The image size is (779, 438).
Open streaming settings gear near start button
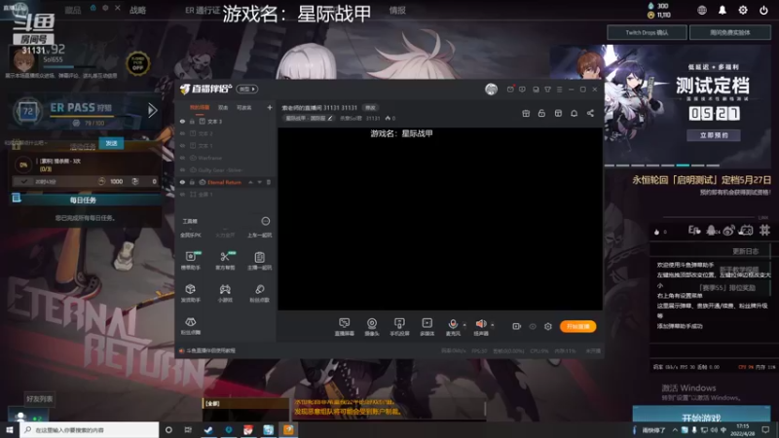tap(548, 326)
